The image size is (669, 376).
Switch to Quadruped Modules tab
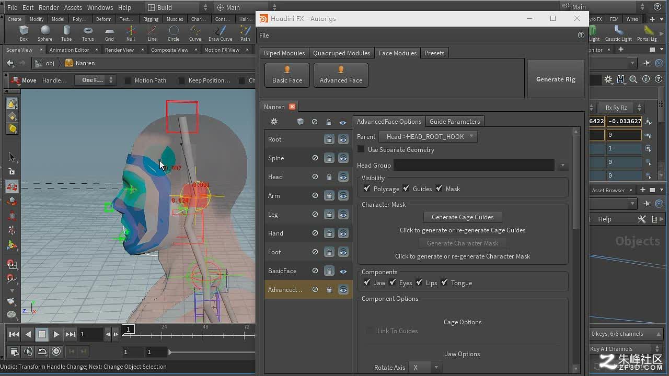tap(342, 53)
